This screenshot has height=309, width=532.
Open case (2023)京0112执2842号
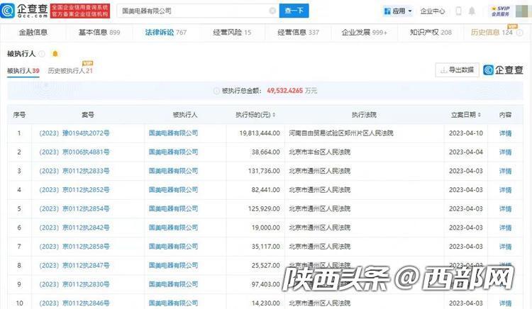(74, 227)
